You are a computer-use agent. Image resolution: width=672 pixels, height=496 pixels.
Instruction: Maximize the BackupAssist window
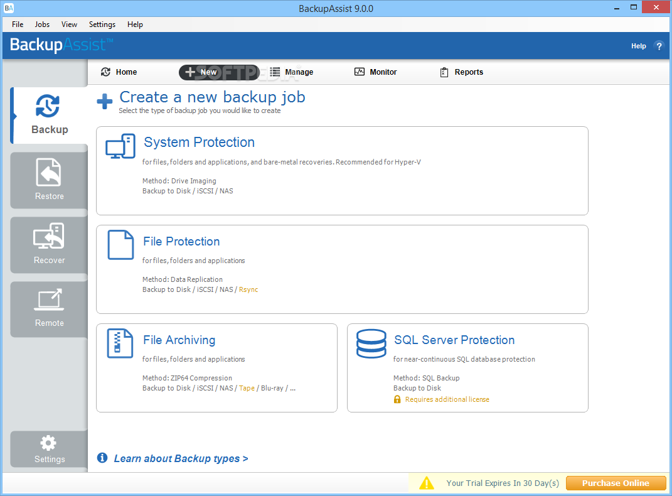(x=634, y=8)
